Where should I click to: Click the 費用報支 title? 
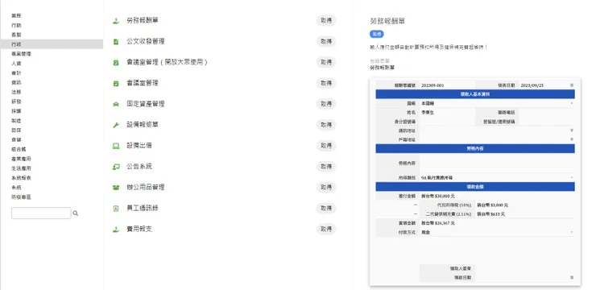139,230
